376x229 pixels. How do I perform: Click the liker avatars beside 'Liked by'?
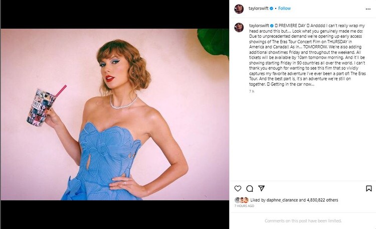tap(241, 200)
